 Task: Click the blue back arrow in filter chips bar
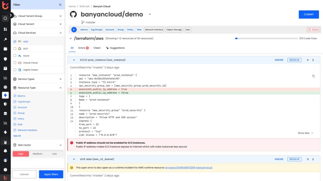coord(74,30)
